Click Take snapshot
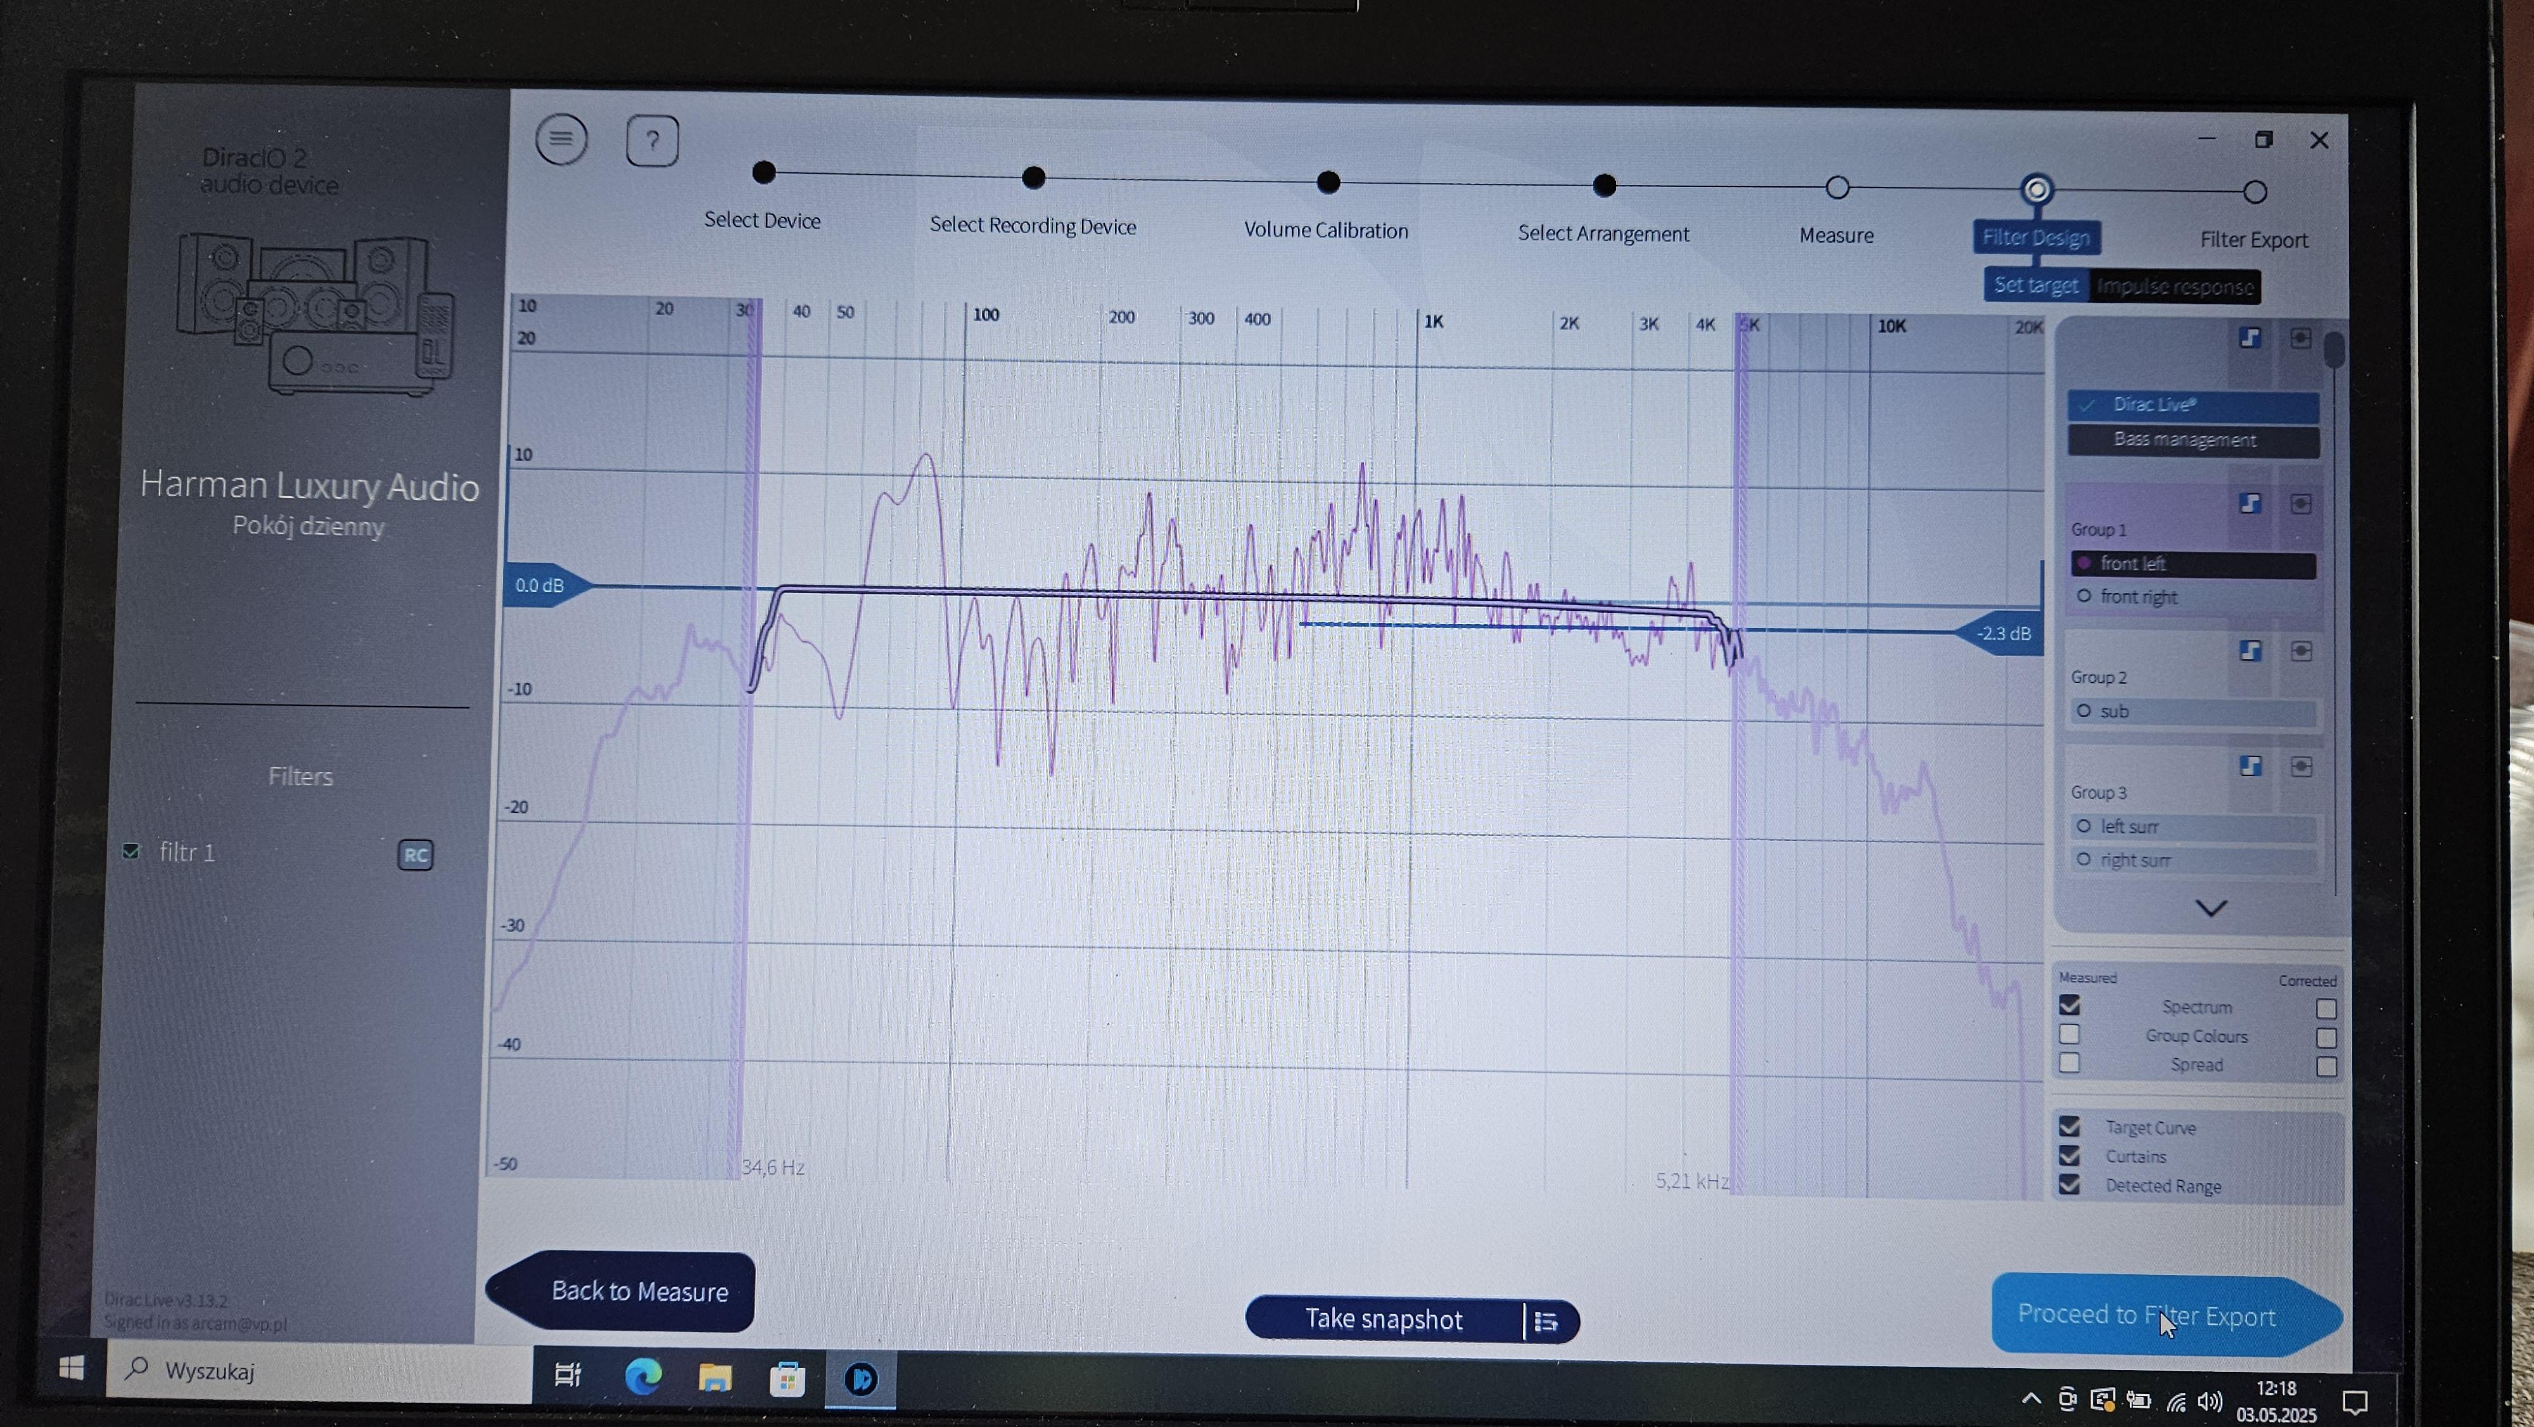The width and height of the screenshot is (2534, 1427). [1384, 1319]
